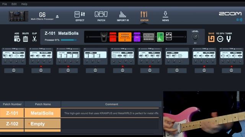Open the File menu
The width and height of the screenshot is (245, 137).
(x=5, y=4)
